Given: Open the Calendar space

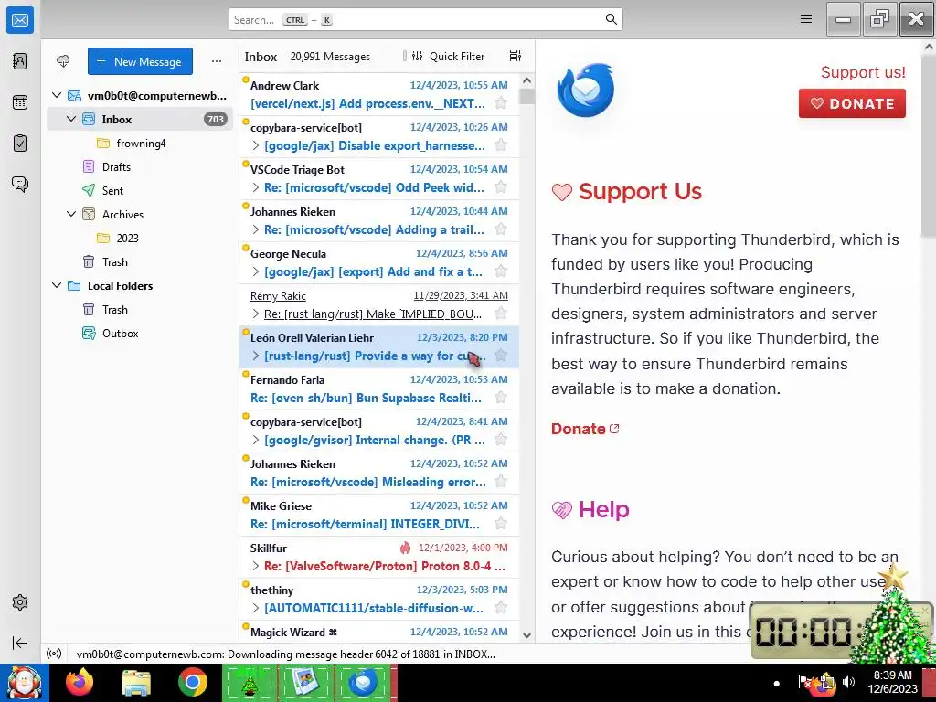Looking at the screenshot, I should (20, 102).
